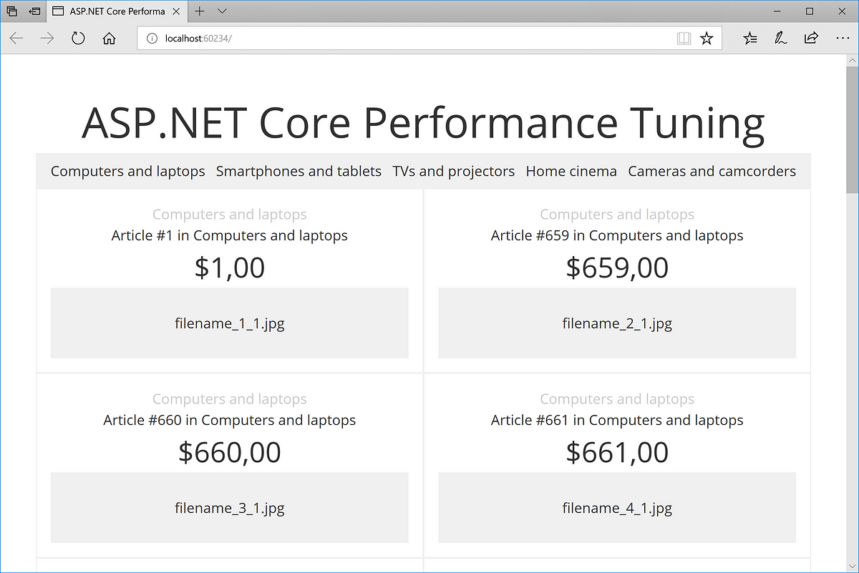Click category label above Article #660
859x573 pixels.
point(230,399)
